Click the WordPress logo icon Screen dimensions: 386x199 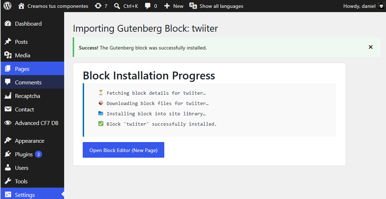click(x=7, y=6)
